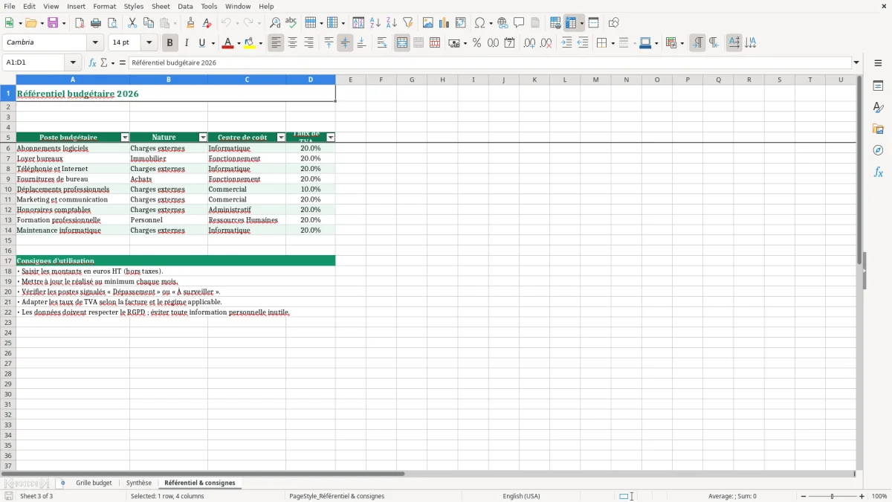
Task: Click zoom in plus button
Action: (x=862, y=496)
